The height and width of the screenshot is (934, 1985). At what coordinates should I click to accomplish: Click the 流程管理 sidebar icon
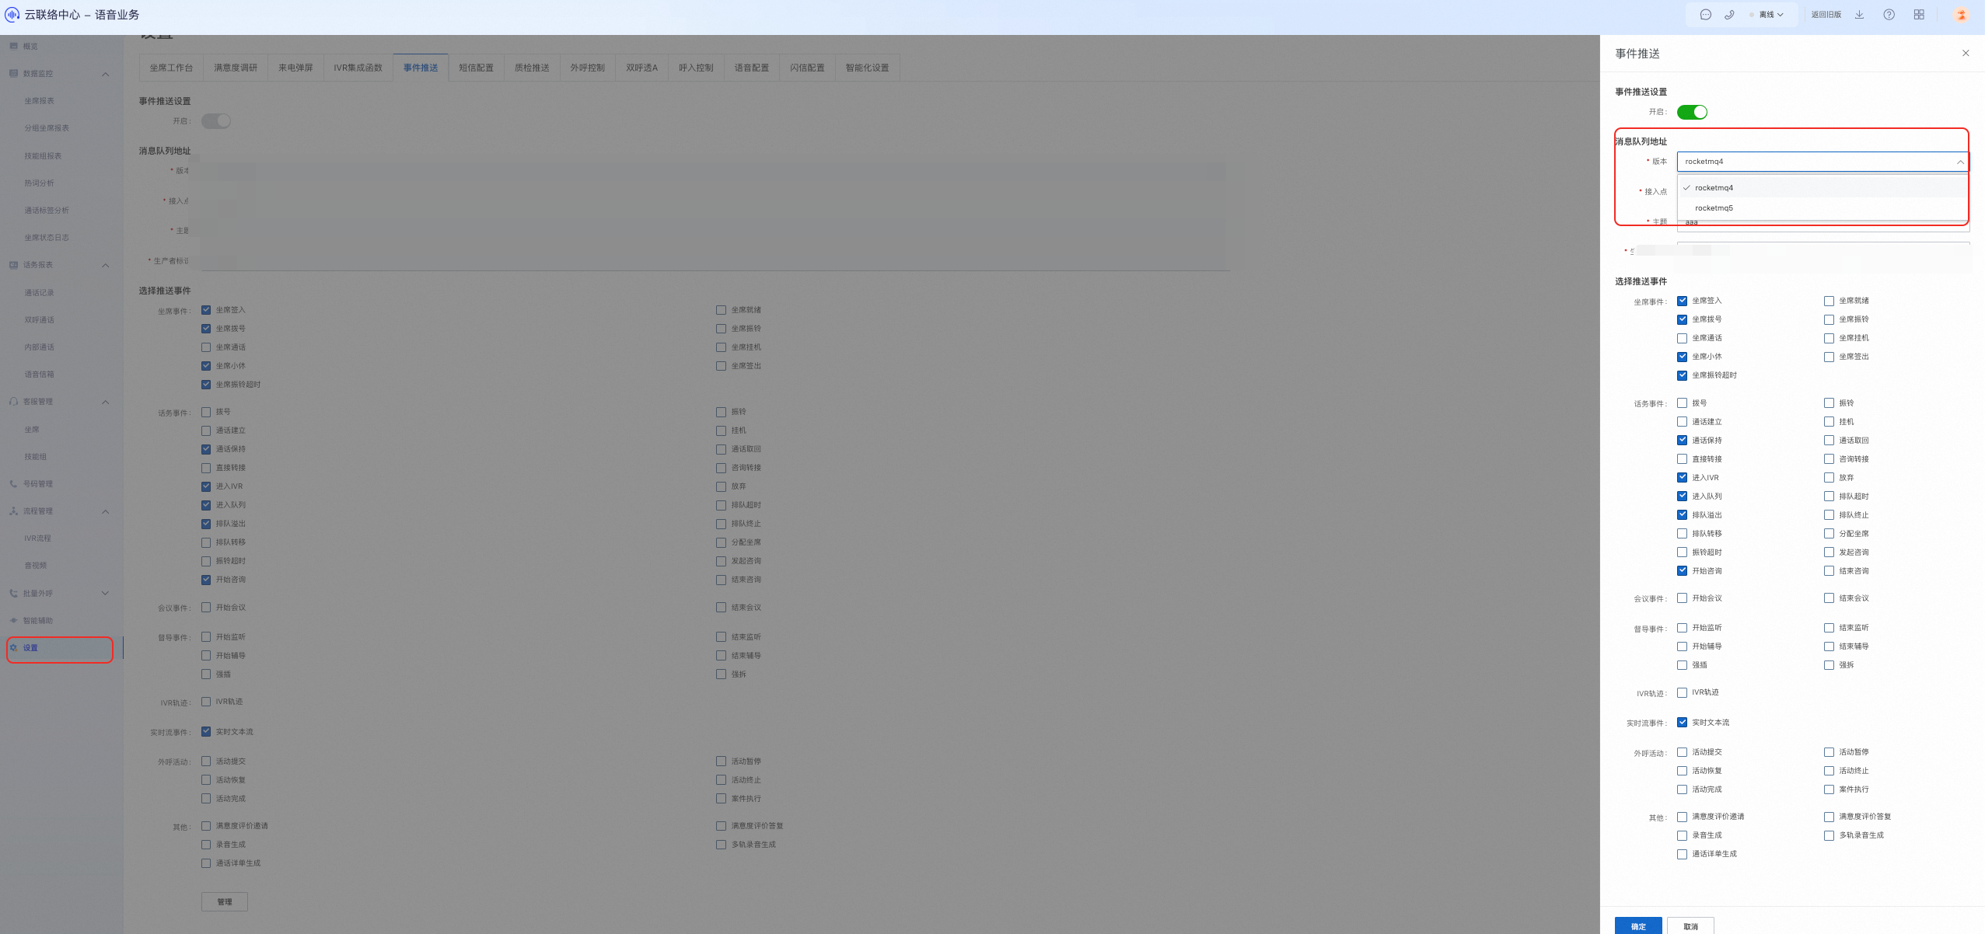13,511
